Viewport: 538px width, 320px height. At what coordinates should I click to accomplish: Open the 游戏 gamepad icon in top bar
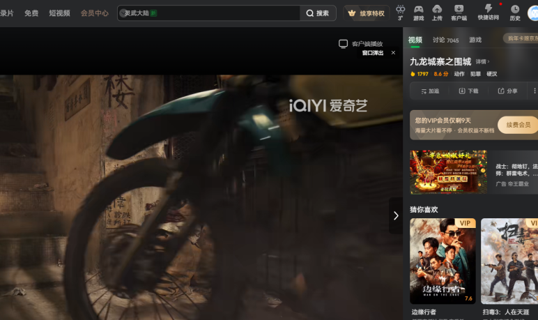[x=418, y=13]
